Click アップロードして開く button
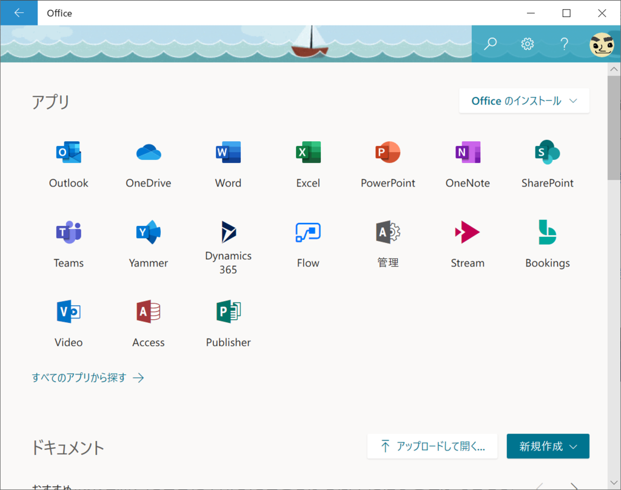 click(x=432, y=446)
